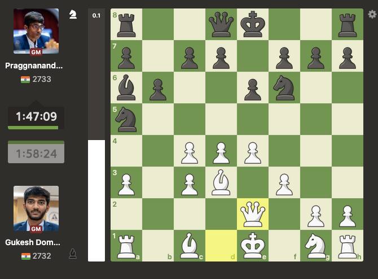The height and width of the screenshot is (279, 378).
Task: Select the white pawn on a3
Action: tap(126, 184)
